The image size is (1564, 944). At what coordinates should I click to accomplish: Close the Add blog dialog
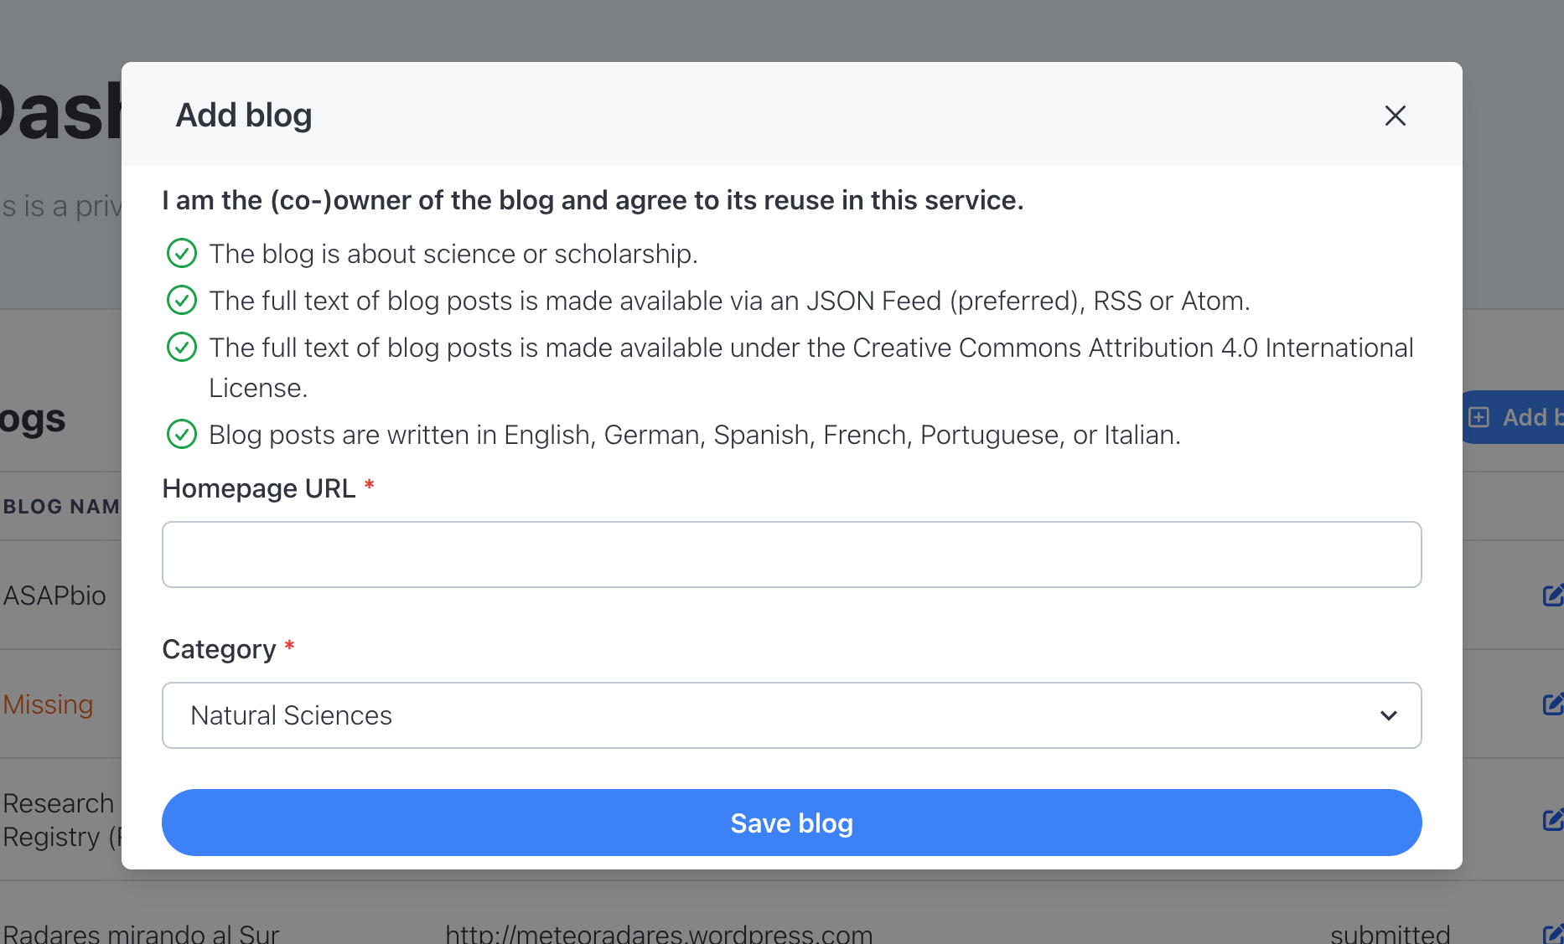point(1395,116)
